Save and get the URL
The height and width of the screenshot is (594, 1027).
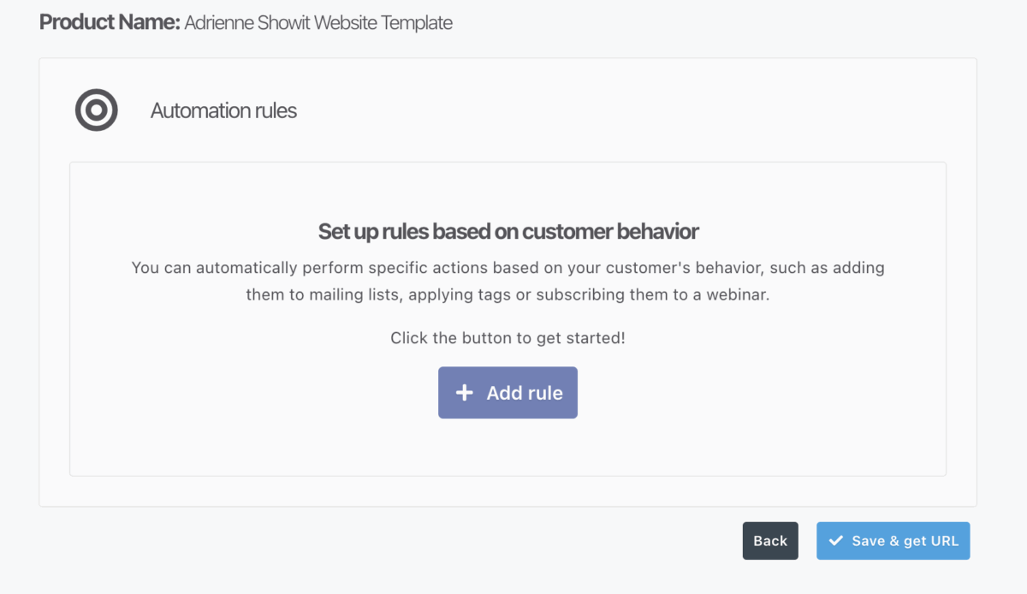893,541
